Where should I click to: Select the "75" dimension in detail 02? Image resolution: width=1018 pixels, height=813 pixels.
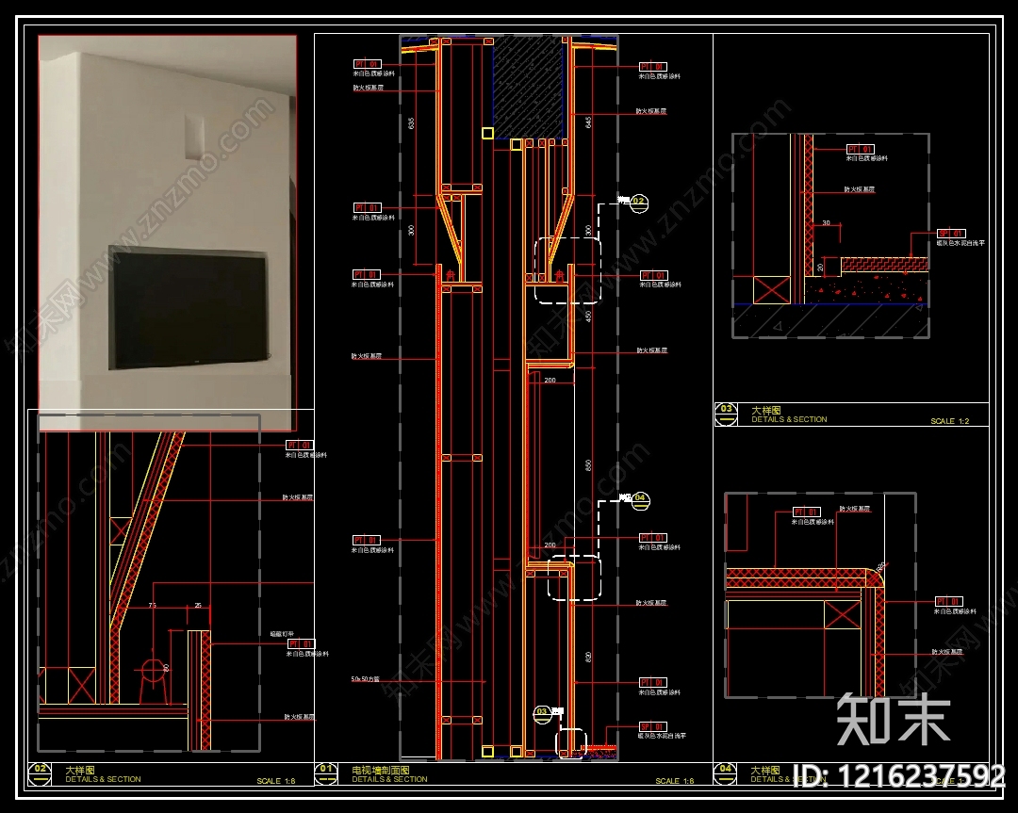click(x=153, y=606)
